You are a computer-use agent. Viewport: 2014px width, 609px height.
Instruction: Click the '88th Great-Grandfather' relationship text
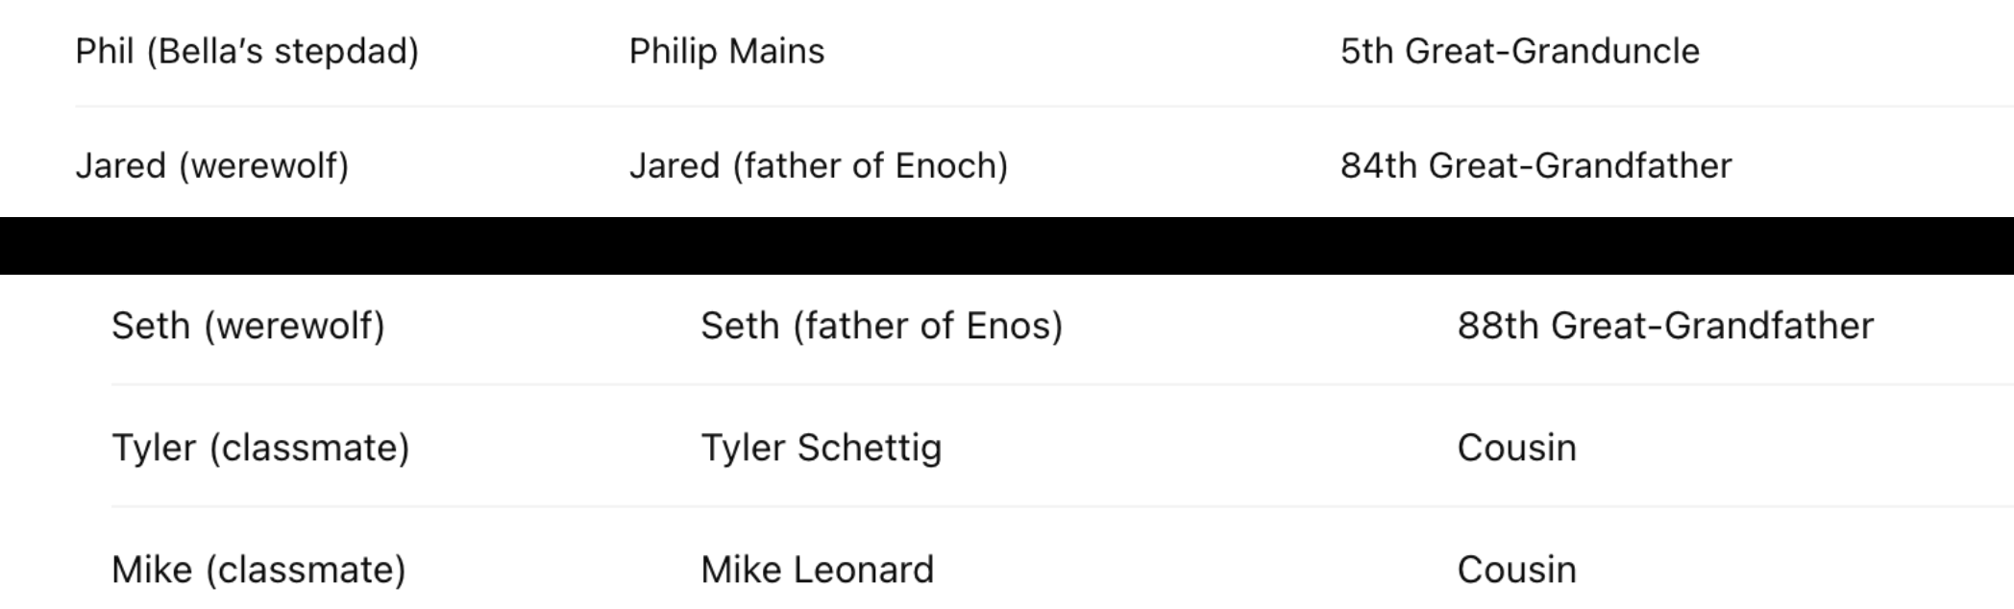(1665, 326)
